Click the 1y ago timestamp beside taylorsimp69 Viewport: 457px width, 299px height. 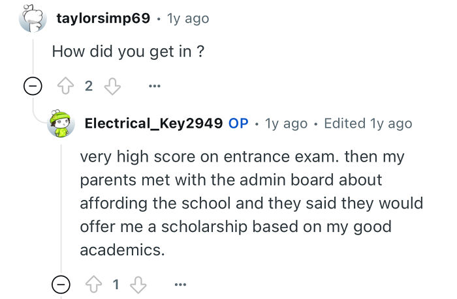188,18
